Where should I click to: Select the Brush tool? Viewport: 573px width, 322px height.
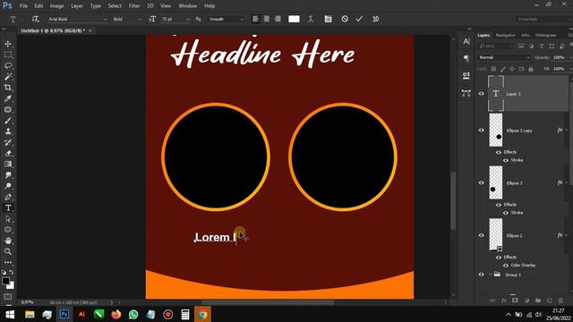click(x=8, y=121)
